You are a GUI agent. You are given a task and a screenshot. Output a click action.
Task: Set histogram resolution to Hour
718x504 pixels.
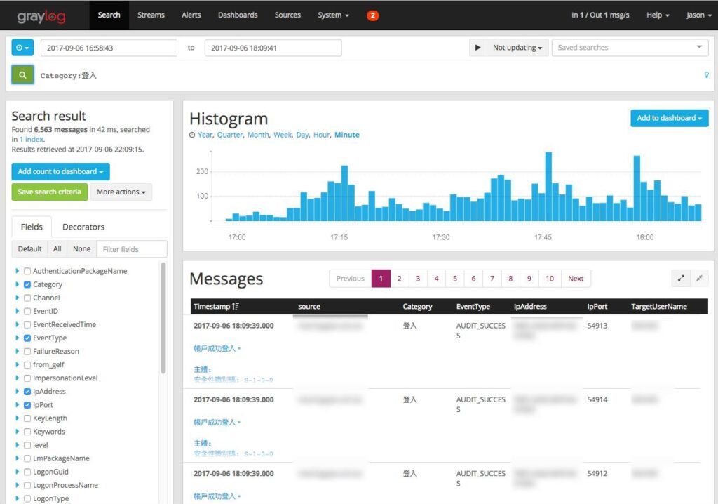tap(321, 135)
